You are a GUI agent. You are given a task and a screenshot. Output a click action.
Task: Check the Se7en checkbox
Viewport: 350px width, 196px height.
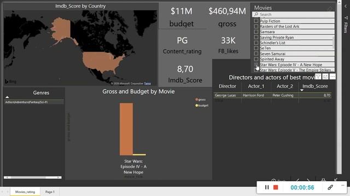pos(256,48)
